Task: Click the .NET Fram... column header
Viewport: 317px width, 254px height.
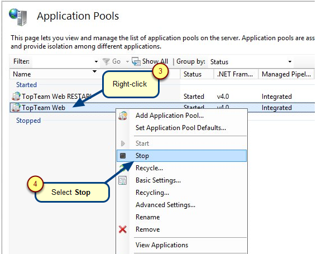Action: pos(236,74)
